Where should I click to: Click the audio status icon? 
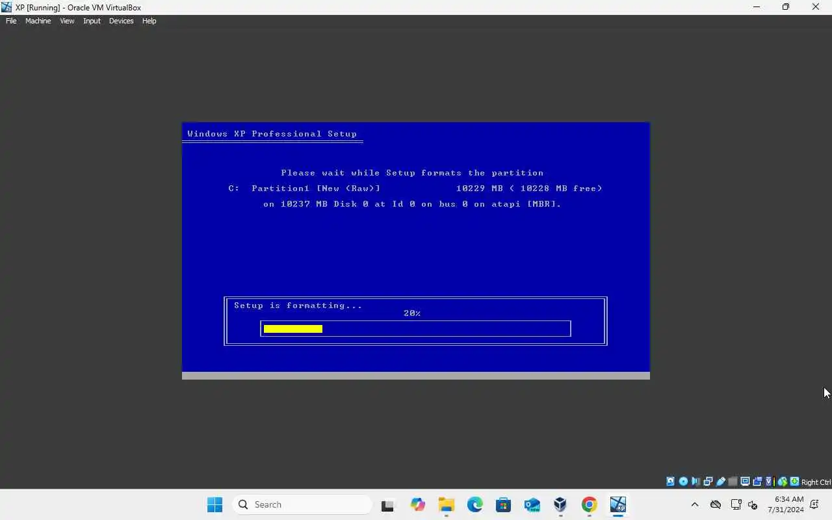point(695,482)
